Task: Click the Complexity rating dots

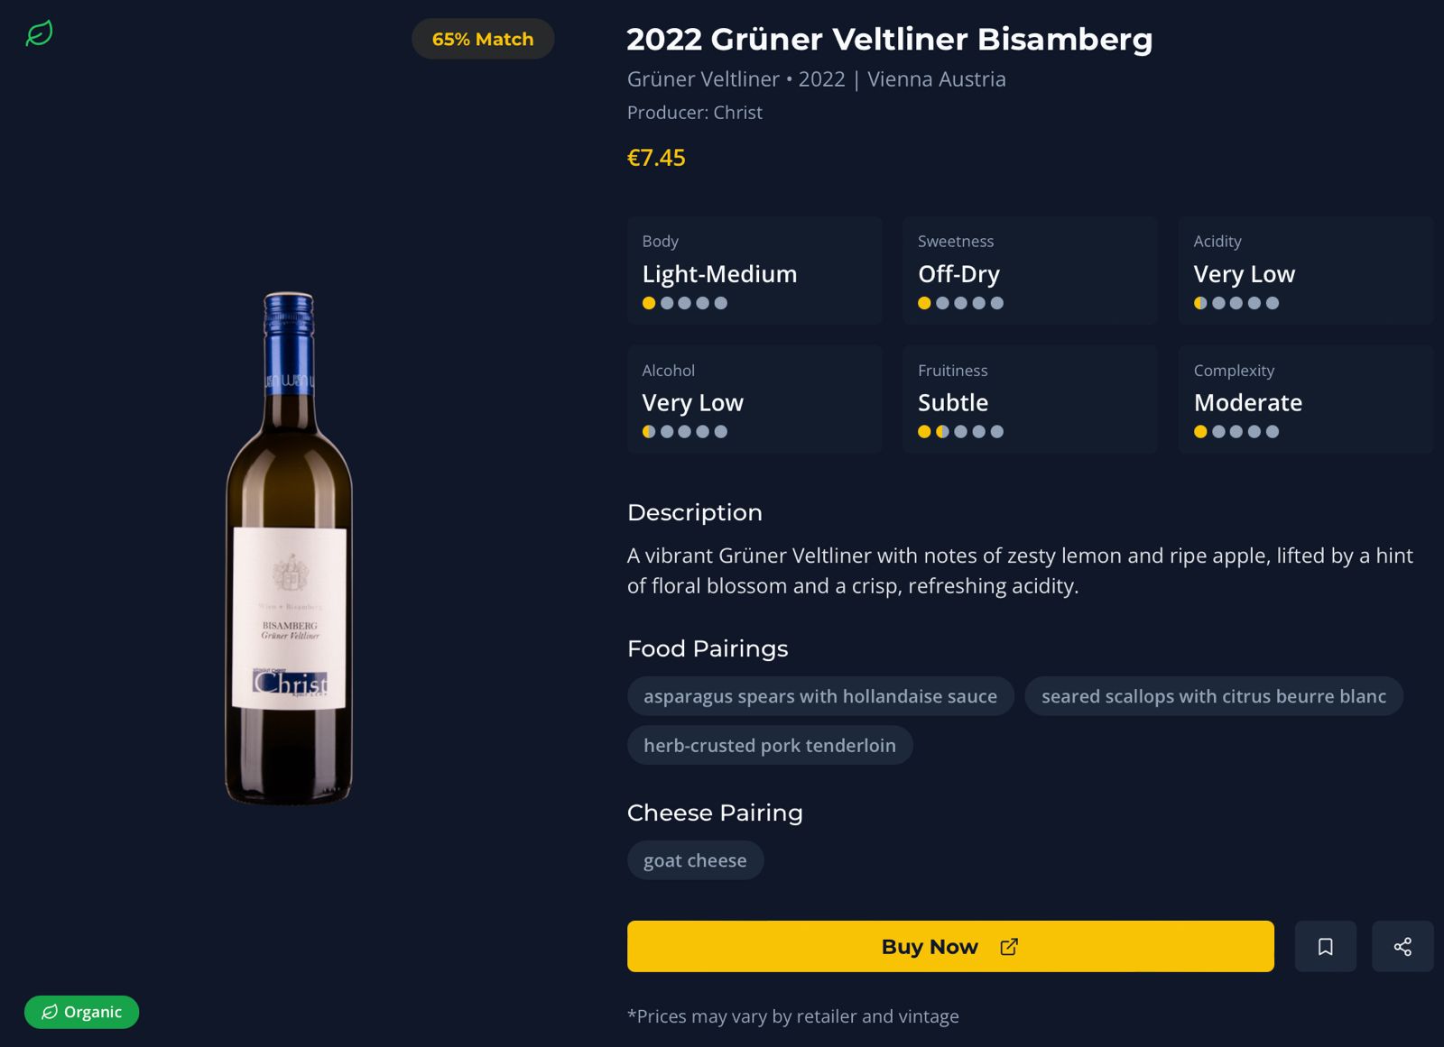Action: (x=1237, y=432)
